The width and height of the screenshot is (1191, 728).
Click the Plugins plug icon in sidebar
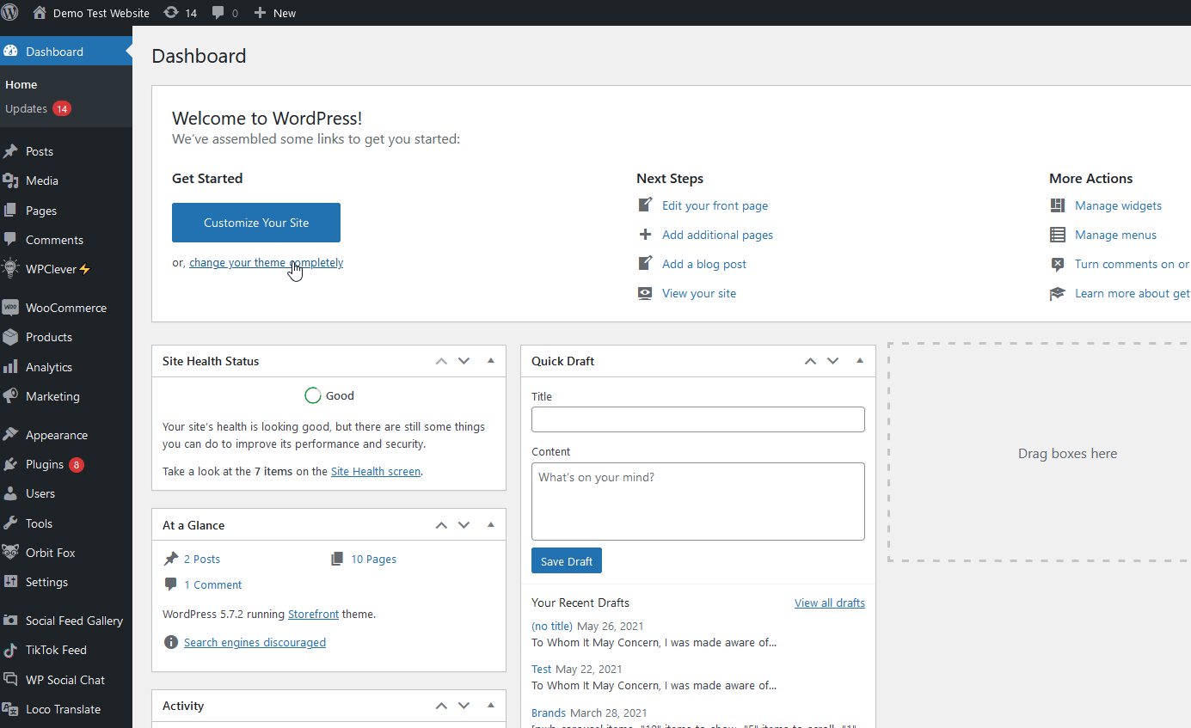pyautogui.click(x=10, y=464)
